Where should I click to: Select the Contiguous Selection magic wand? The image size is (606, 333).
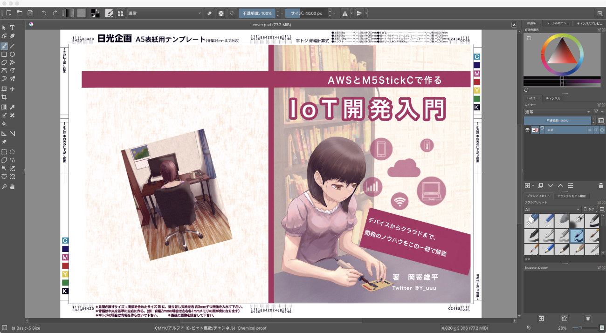point(4,168)
